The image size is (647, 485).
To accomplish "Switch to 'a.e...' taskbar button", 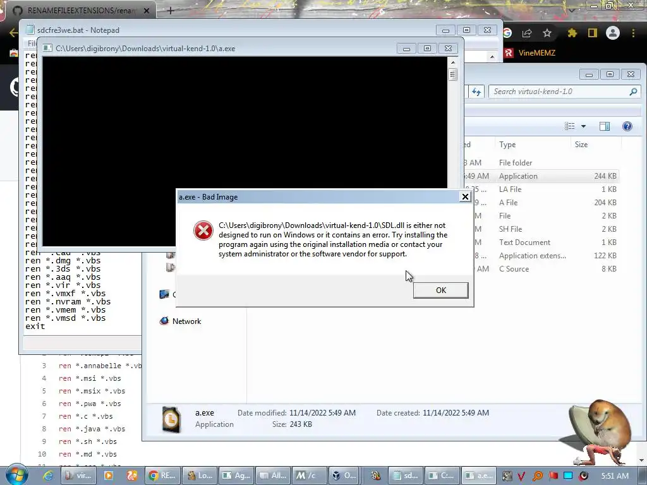I will (x=479, y=476).
